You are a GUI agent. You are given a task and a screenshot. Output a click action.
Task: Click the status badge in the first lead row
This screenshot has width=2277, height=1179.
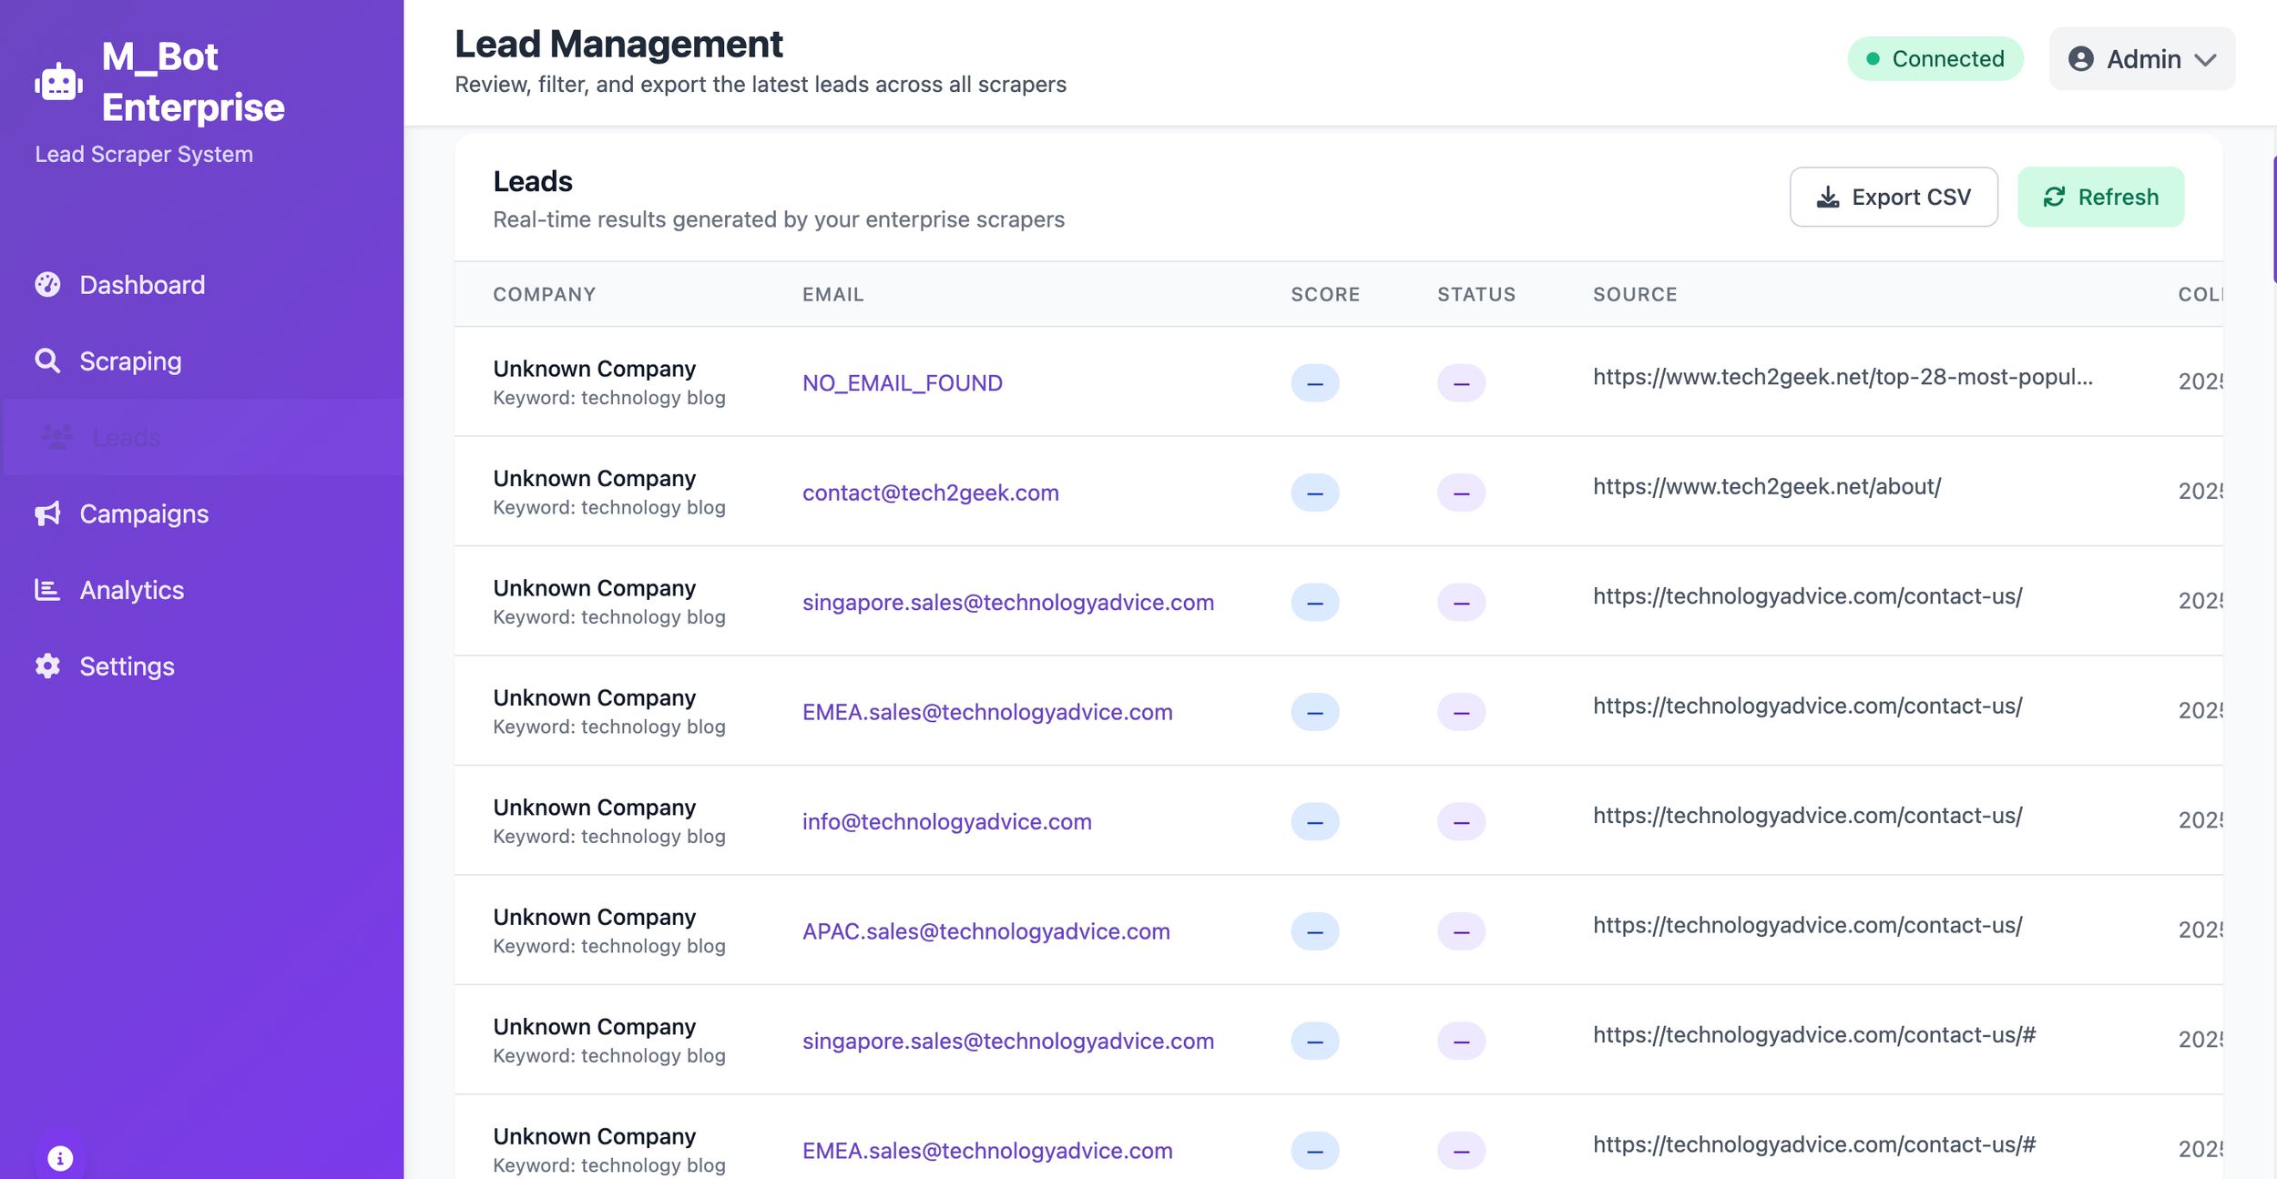(1461, 383)
